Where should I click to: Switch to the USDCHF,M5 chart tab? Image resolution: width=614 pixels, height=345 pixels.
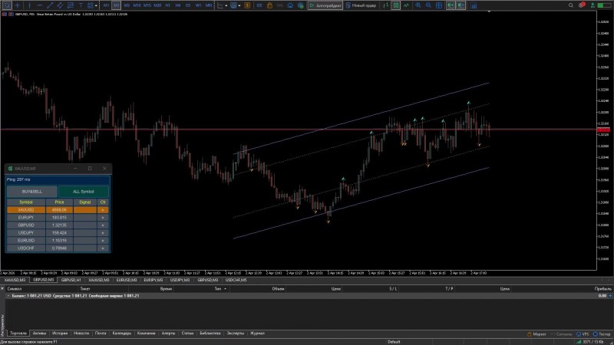point(236,280)
